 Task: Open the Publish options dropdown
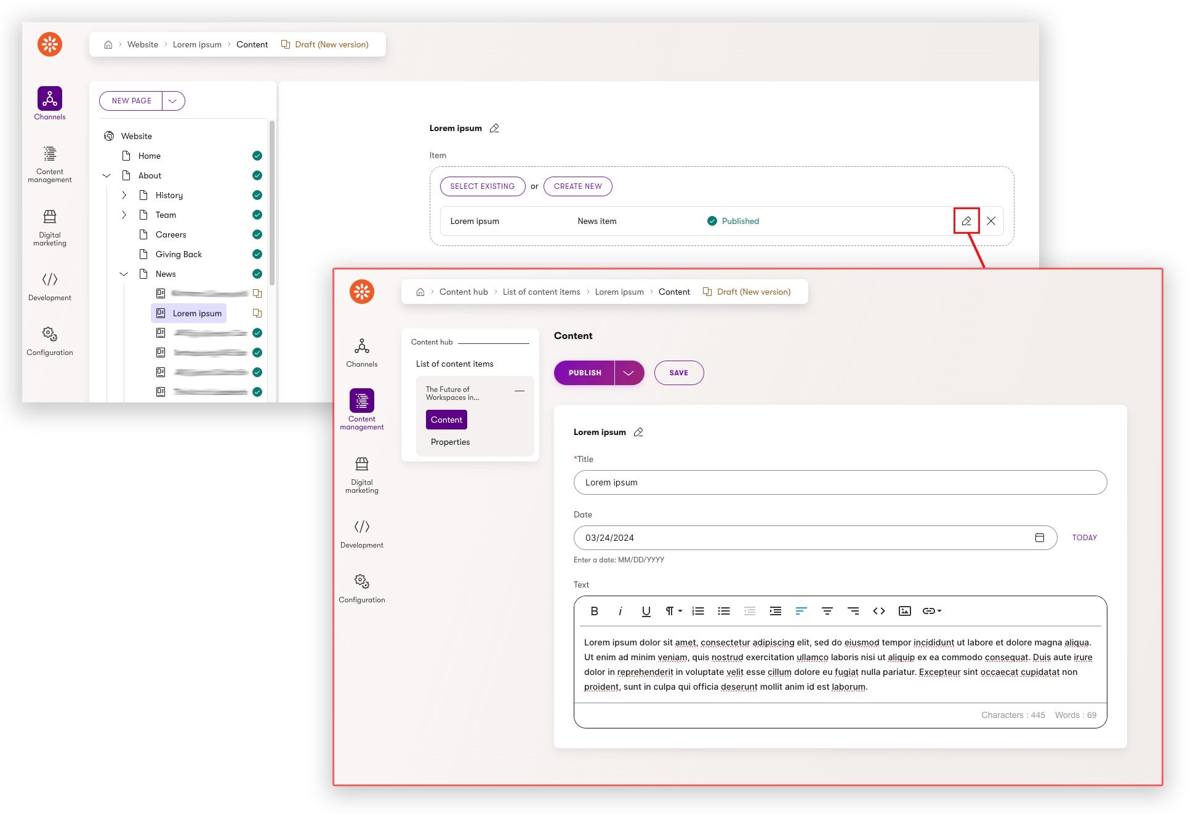point(629,372)
